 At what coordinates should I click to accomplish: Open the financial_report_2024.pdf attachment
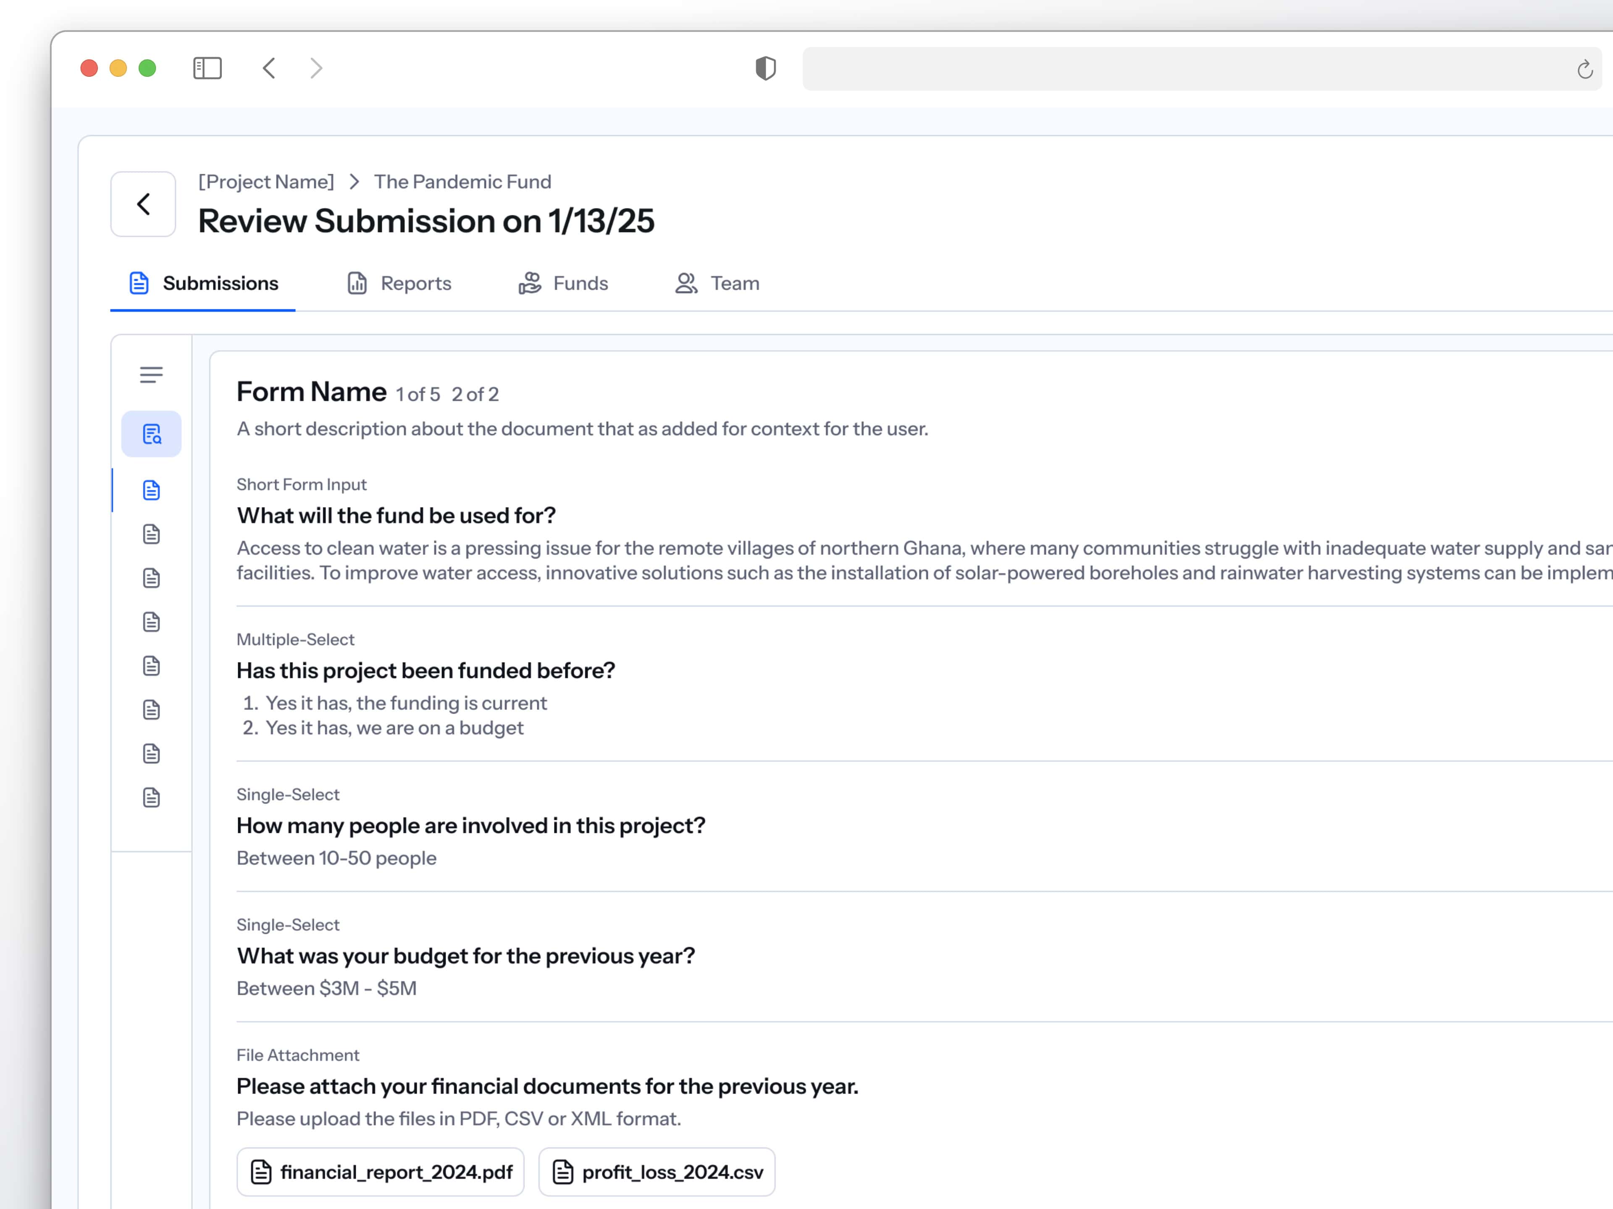click(x=381, y=1172)
